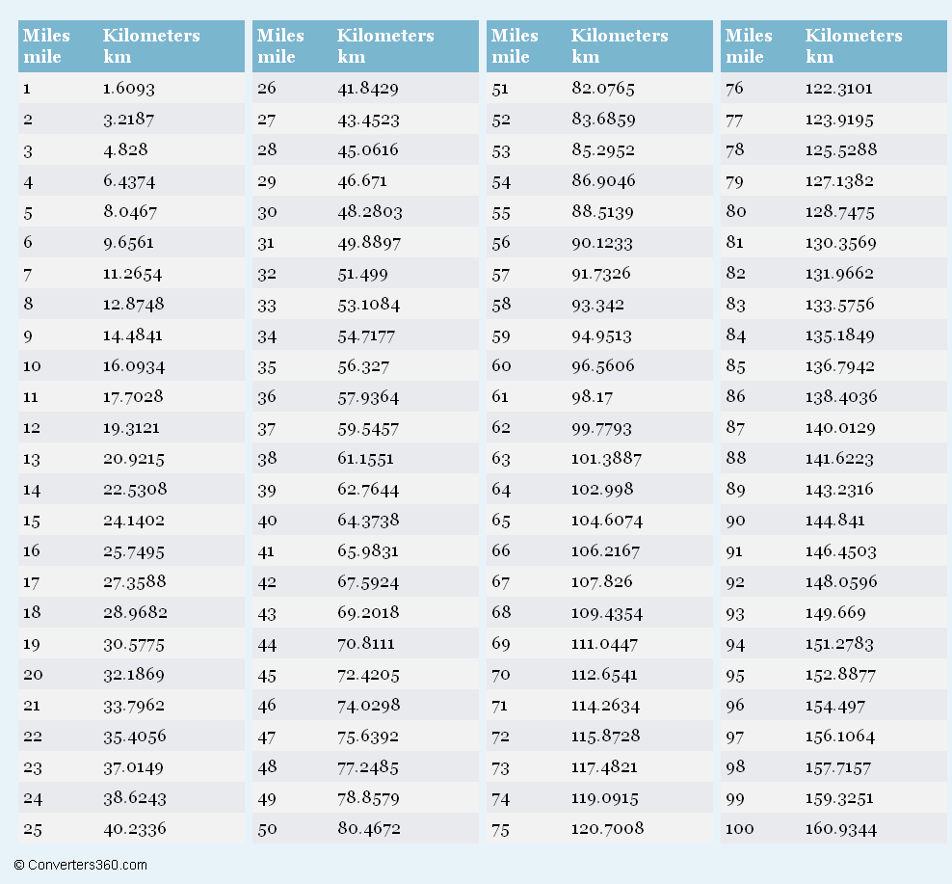Screen dimensions: 952x884
Task: Select the 64.3738 kilometers value
Action: [x=368, y=521]
